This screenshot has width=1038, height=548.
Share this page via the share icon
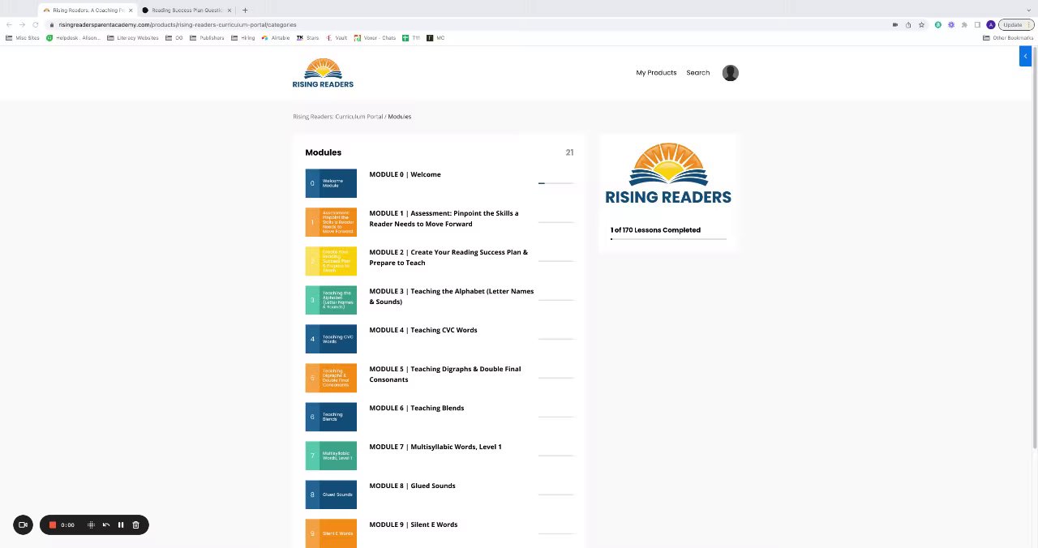(x=908, y=24)
